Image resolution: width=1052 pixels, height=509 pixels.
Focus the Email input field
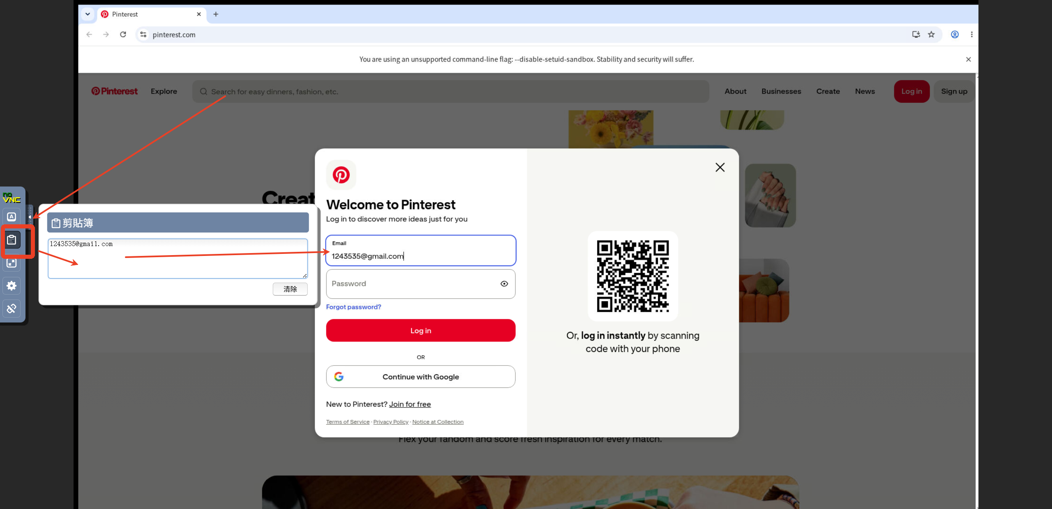pyautogui.click(x=421, y=251)
